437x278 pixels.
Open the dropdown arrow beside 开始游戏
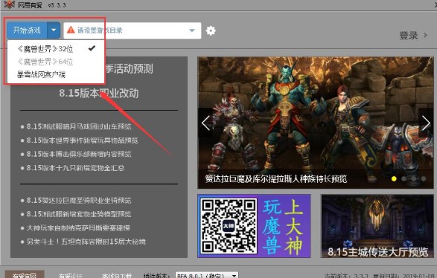[54, 30]
